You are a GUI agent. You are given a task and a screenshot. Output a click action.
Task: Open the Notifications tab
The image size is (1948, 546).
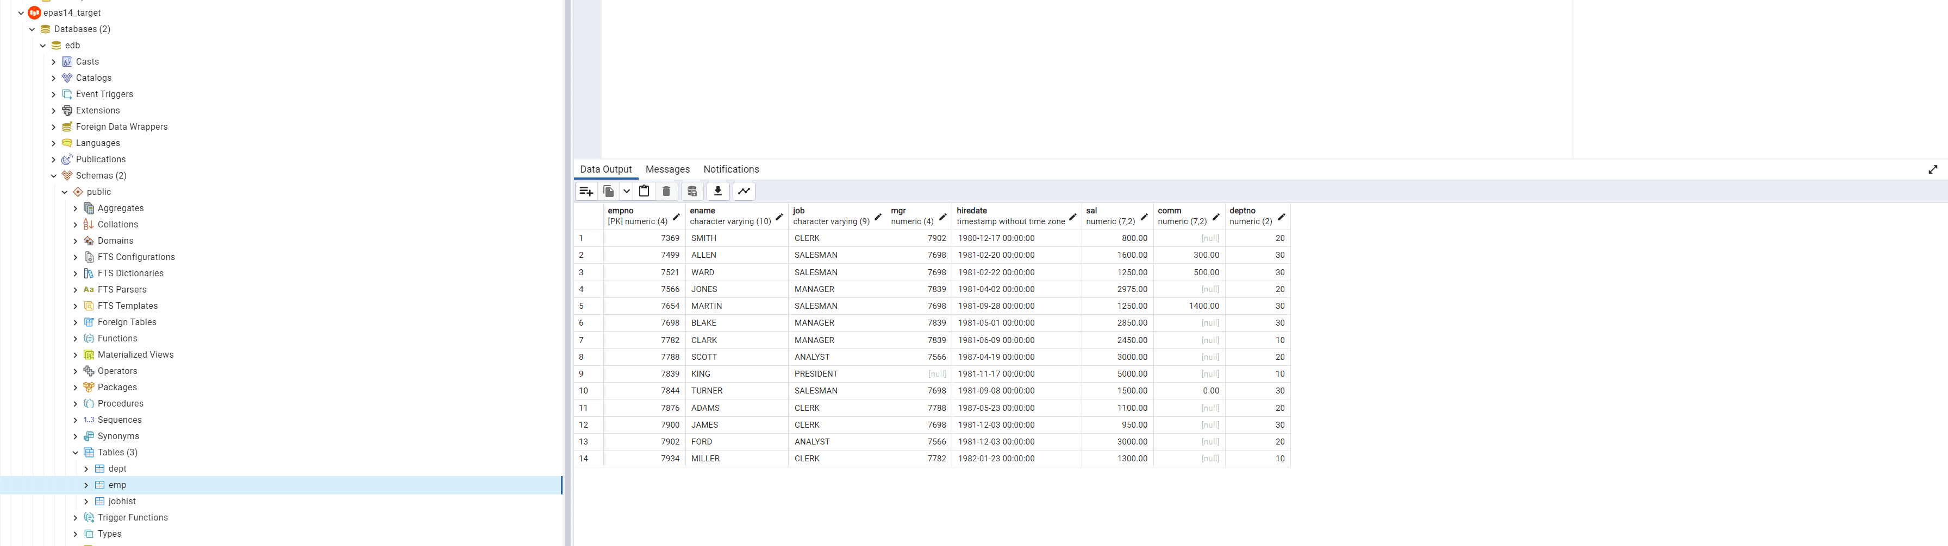click(730, 169)
